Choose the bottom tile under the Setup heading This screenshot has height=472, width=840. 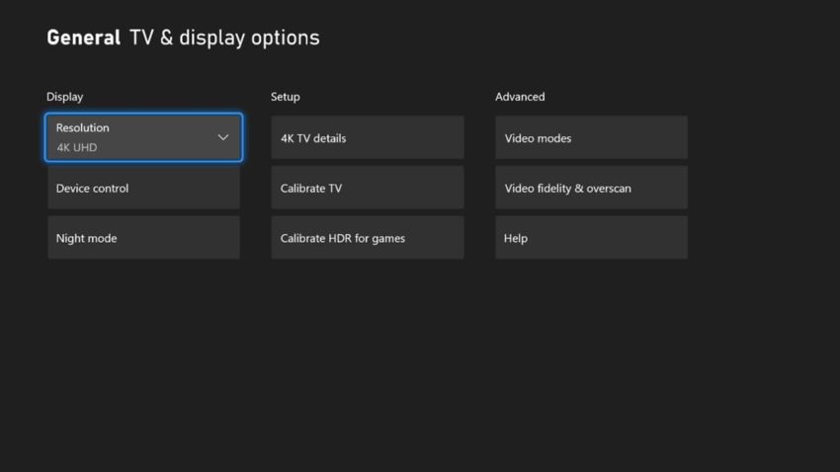coord(368,238)
